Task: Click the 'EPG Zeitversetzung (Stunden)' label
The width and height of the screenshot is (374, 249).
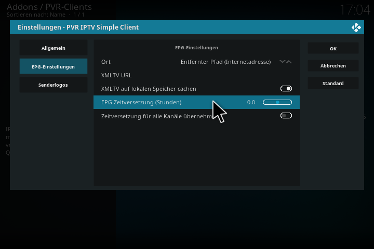Action: (141, 102)
